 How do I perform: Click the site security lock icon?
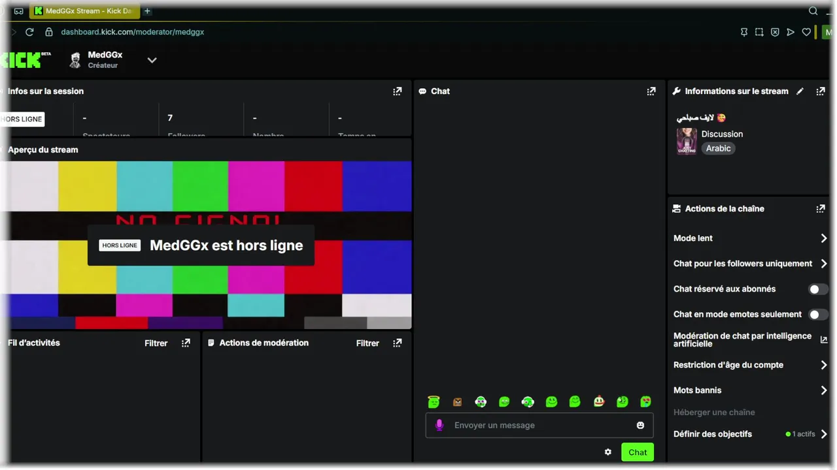click(48, 32)
